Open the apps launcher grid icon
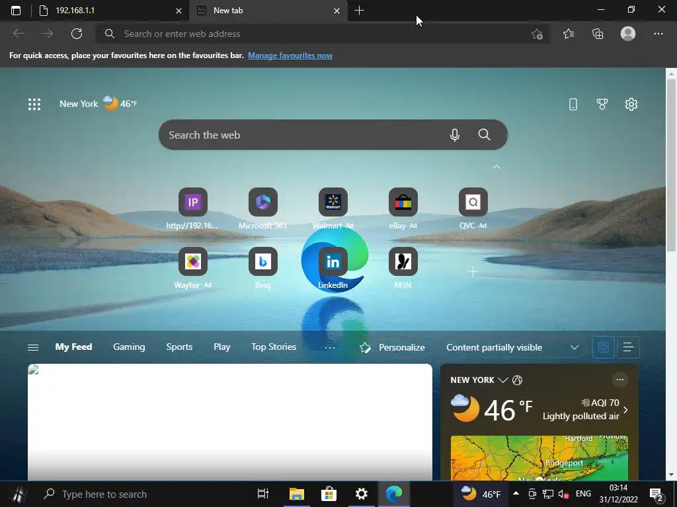This screenshot has height=507, width=677. click(34, 104)
